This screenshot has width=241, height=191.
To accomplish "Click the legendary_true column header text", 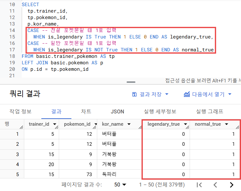I will [x=163, y=124].
